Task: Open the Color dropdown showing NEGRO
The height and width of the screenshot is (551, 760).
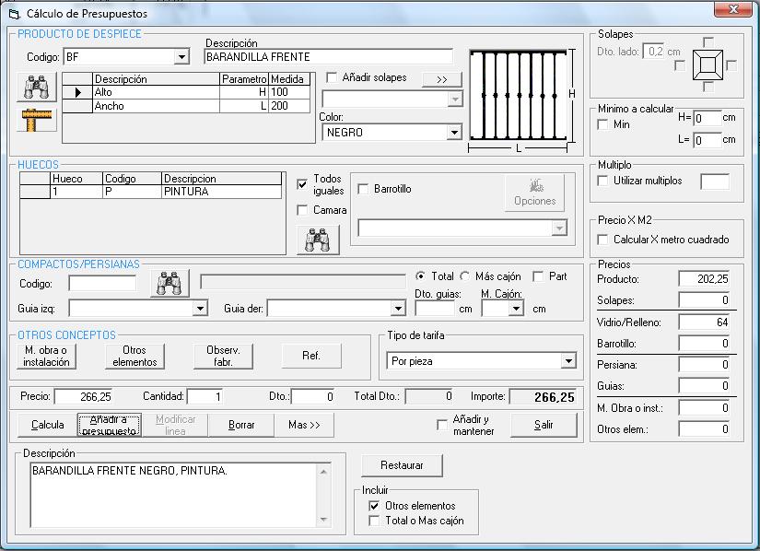Action: pyautogui.click(x=453, y=133)
